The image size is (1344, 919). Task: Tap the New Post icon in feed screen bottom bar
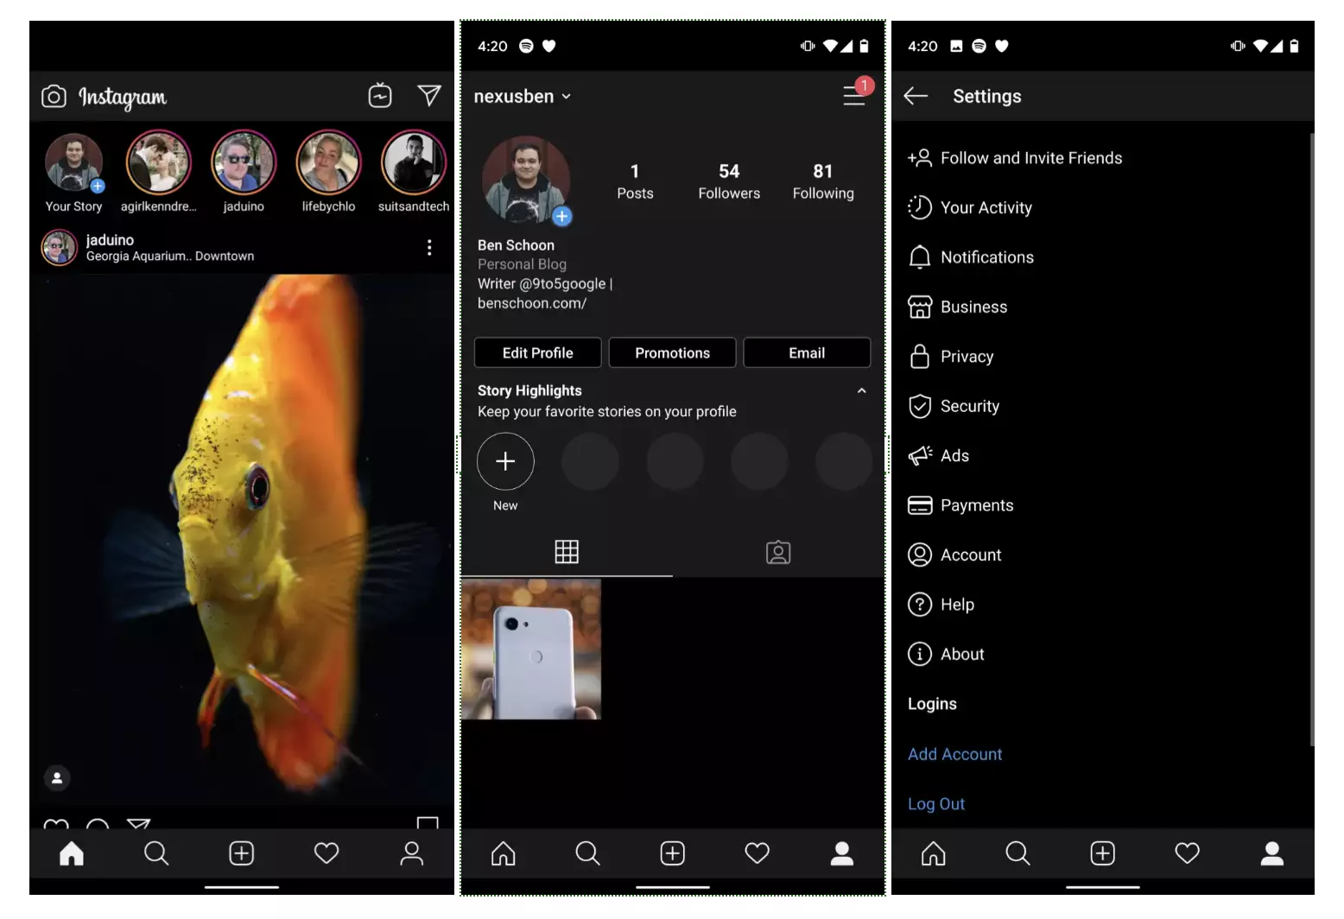[x=242, y=853]
